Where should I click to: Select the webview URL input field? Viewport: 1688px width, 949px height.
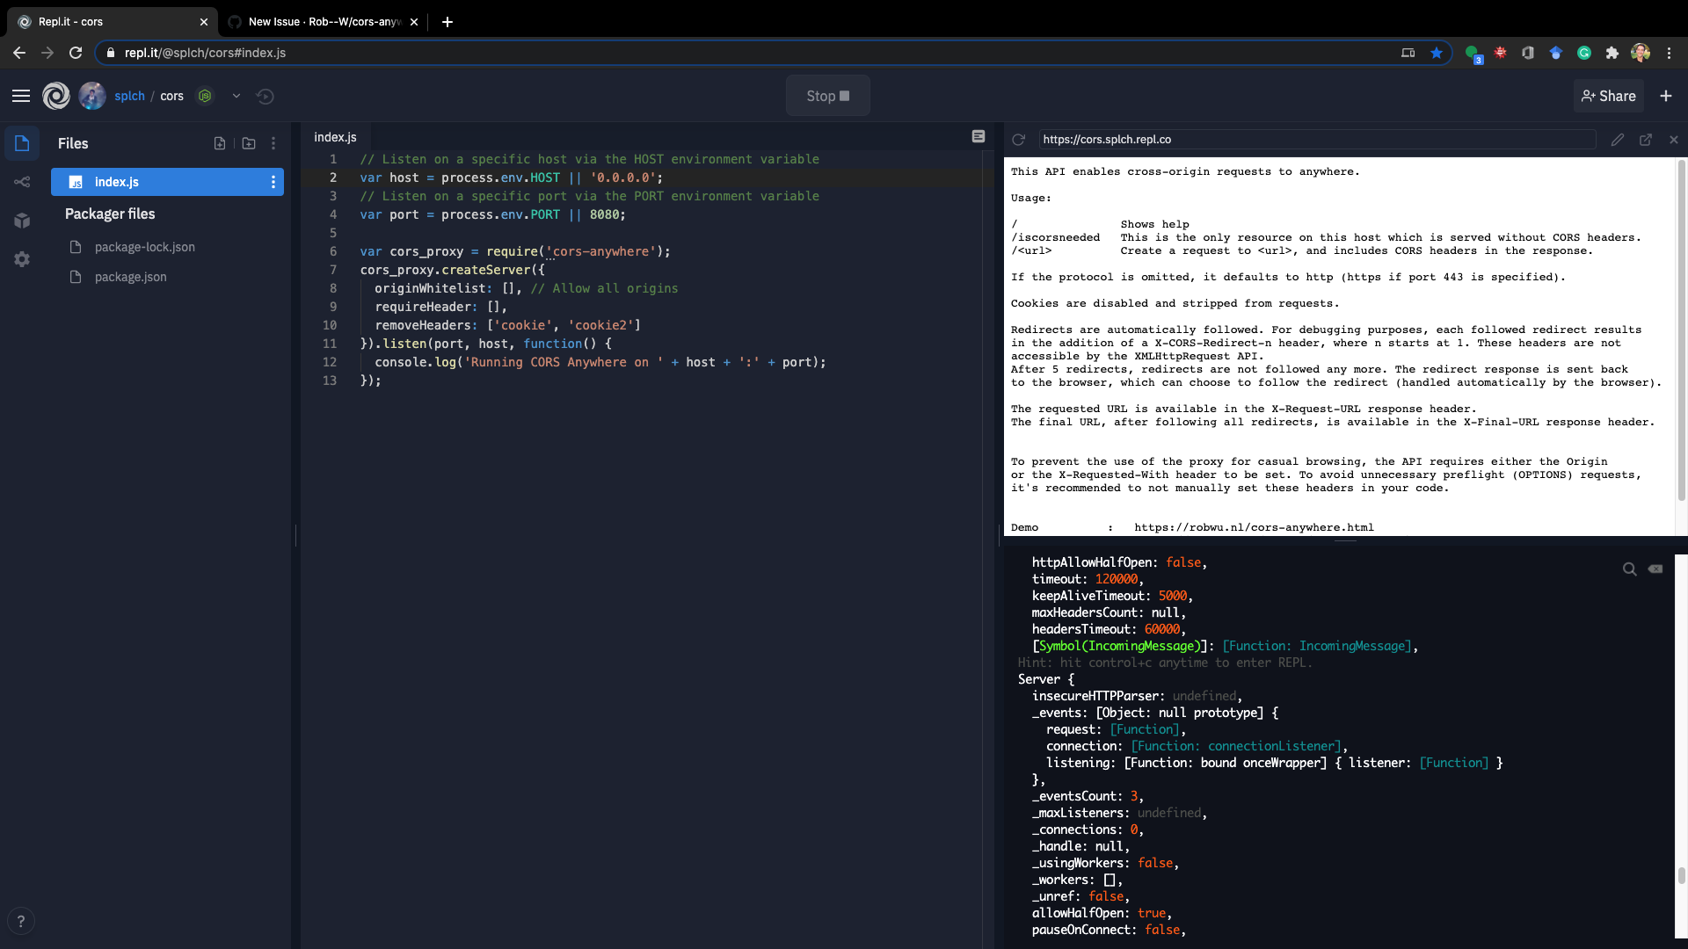click(x=1319, y=139)
